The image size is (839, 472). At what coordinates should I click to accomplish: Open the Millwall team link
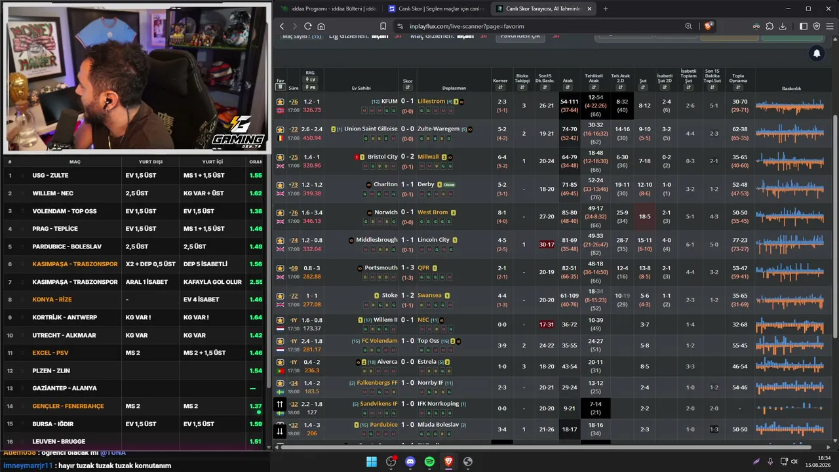[x=428, y=157]
